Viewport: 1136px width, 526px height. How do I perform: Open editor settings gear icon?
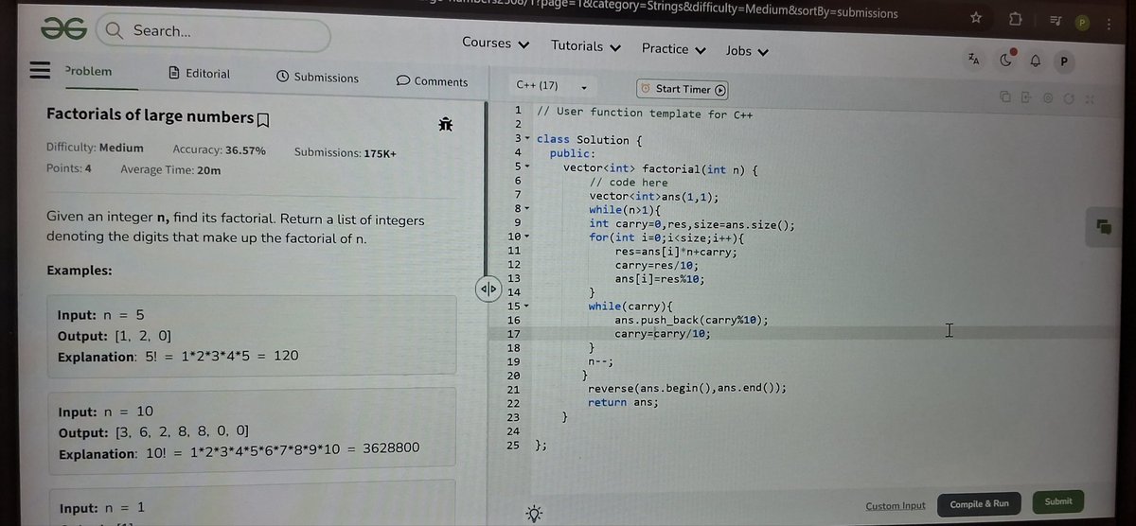pyautogui.click(x=1048, y=97)
